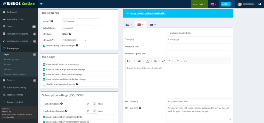Toggle bold formatting in the text editor
The height and width of the screenshot is (123, 264).
tap(128, 61)
